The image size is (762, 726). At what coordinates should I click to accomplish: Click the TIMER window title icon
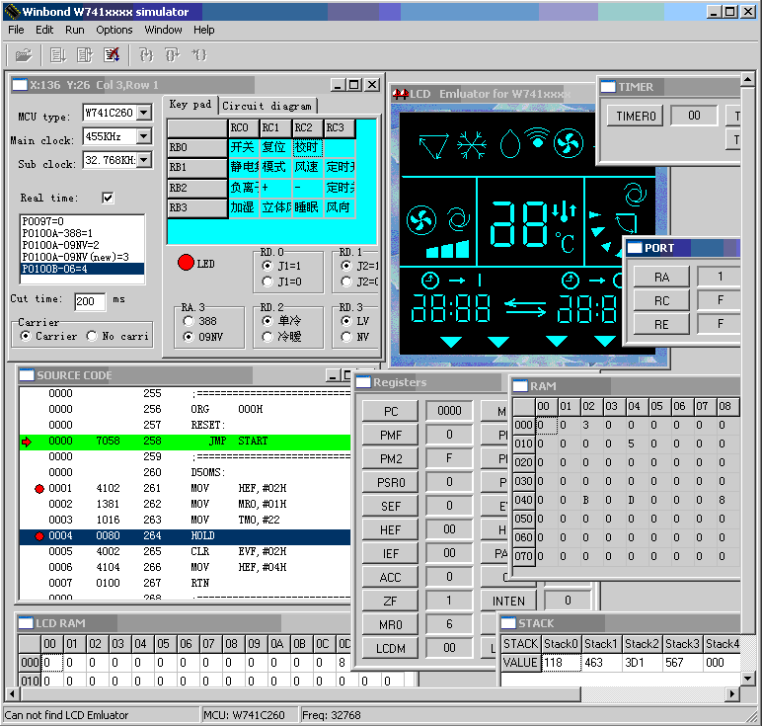click(x=608, y=87)
